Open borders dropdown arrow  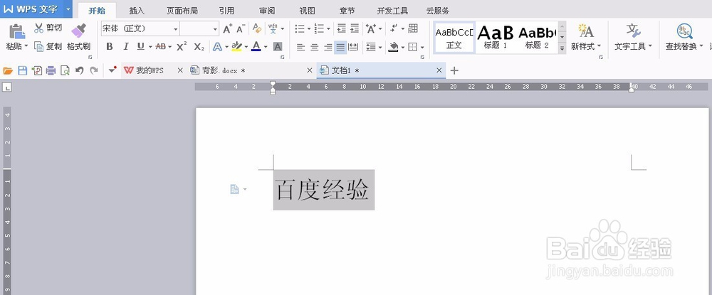pos(422,47)
